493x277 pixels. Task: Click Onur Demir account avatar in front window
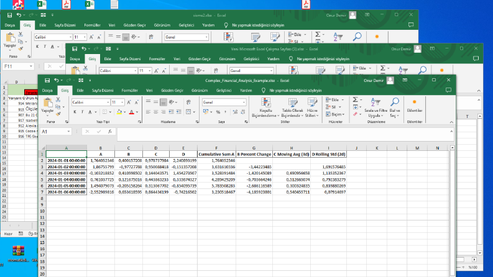pos(390,80)
